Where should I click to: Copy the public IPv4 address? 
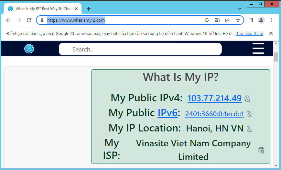point(247,99)
